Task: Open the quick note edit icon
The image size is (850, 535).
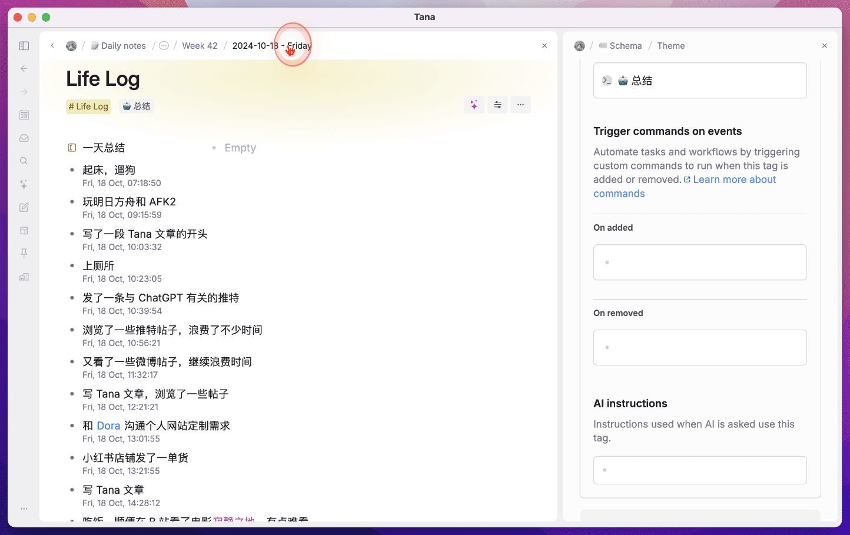Action: pos(24,207)
